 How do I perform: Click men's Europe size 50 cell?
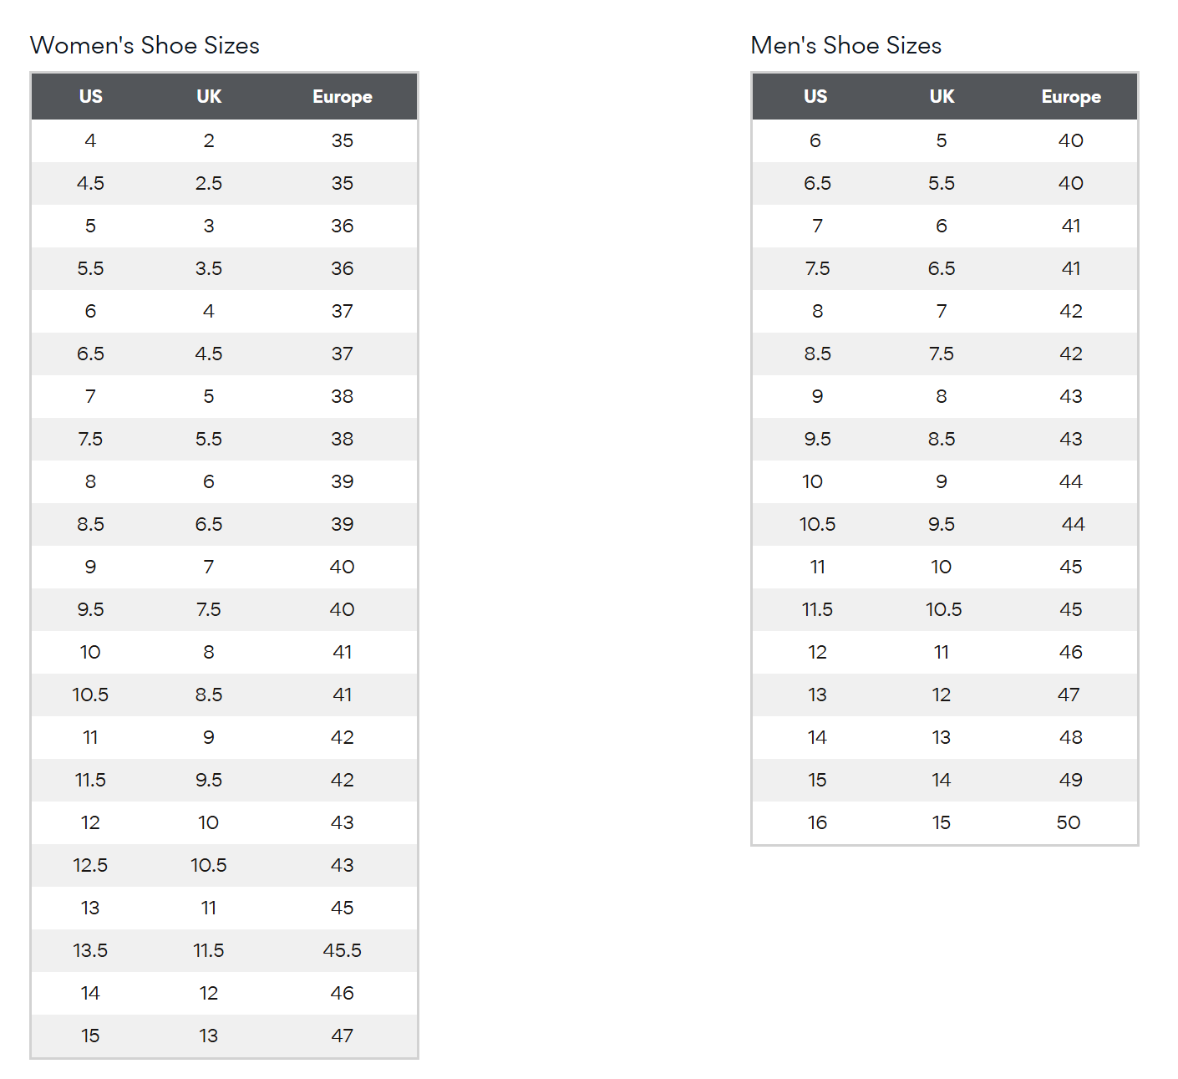(1069, 822)
